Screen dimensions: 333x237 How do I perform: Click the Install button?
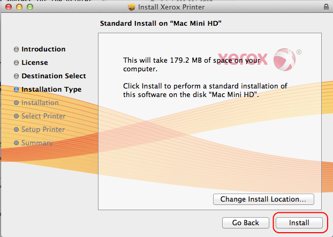299,223
